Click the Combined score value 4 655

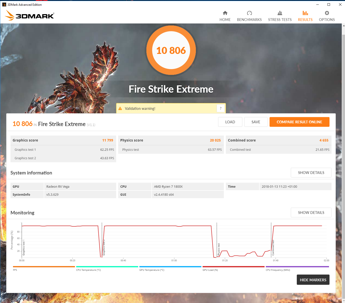pos(324,140)
